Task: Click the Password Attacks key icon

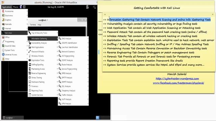Action: pos(30,51)
